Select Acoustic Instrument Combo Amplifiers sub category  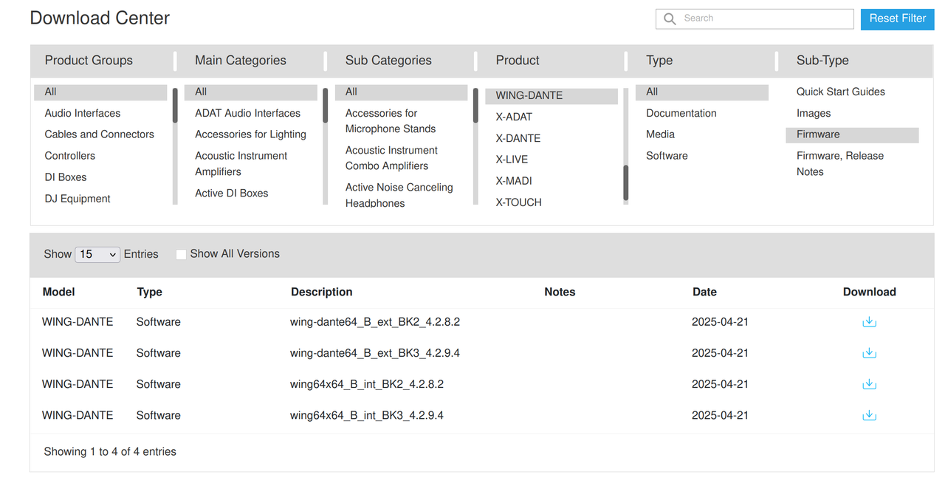392,158
